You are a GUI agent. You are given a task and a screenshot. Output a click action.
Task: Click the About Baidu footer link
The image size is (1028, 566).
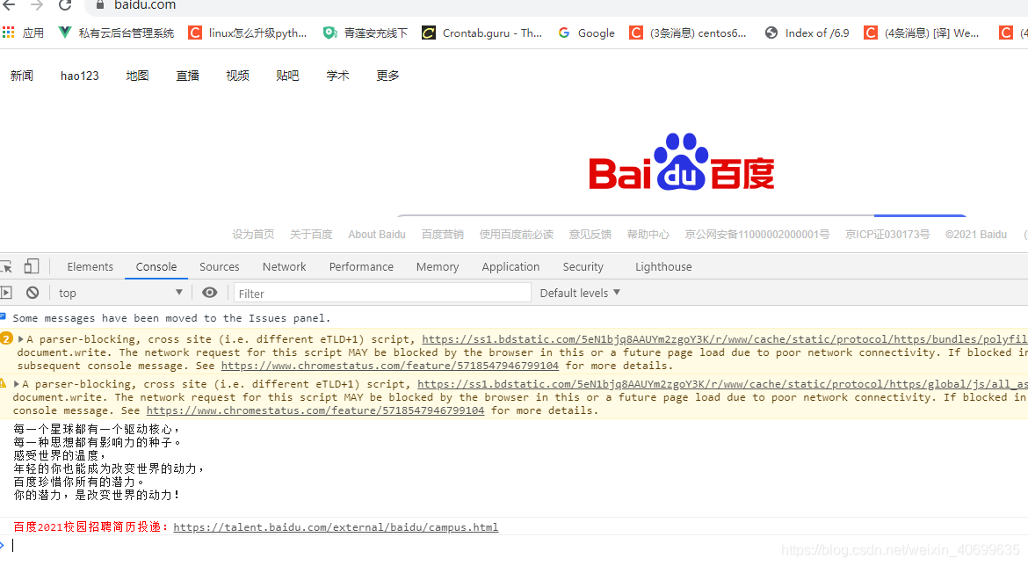pyautogui.click(x=377, y=235)
